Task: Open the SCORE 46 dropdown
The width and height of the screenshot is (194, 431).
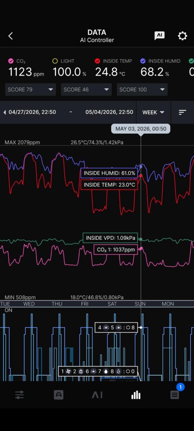Action: click(x=86, y=90)
